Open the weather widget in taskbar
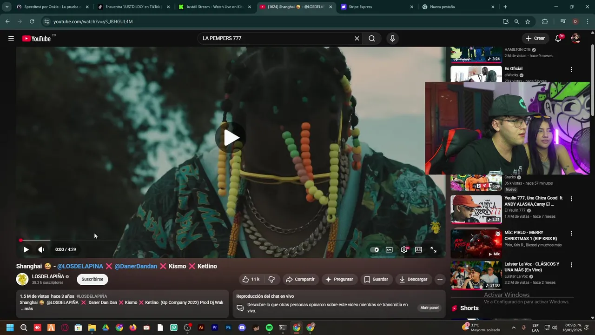The width and height of the screenshot is (595, 335). click(x=481, y=328)
